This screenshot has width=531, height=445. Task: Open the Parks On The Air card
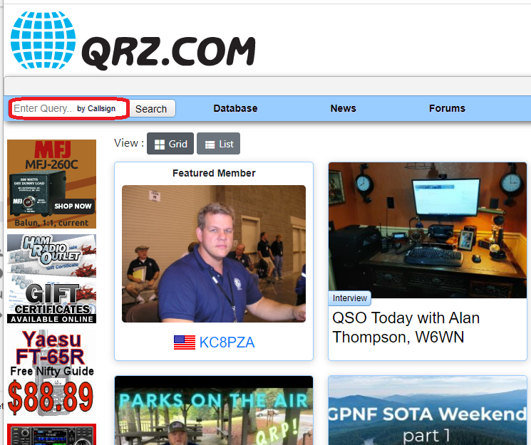pos(214,410)
